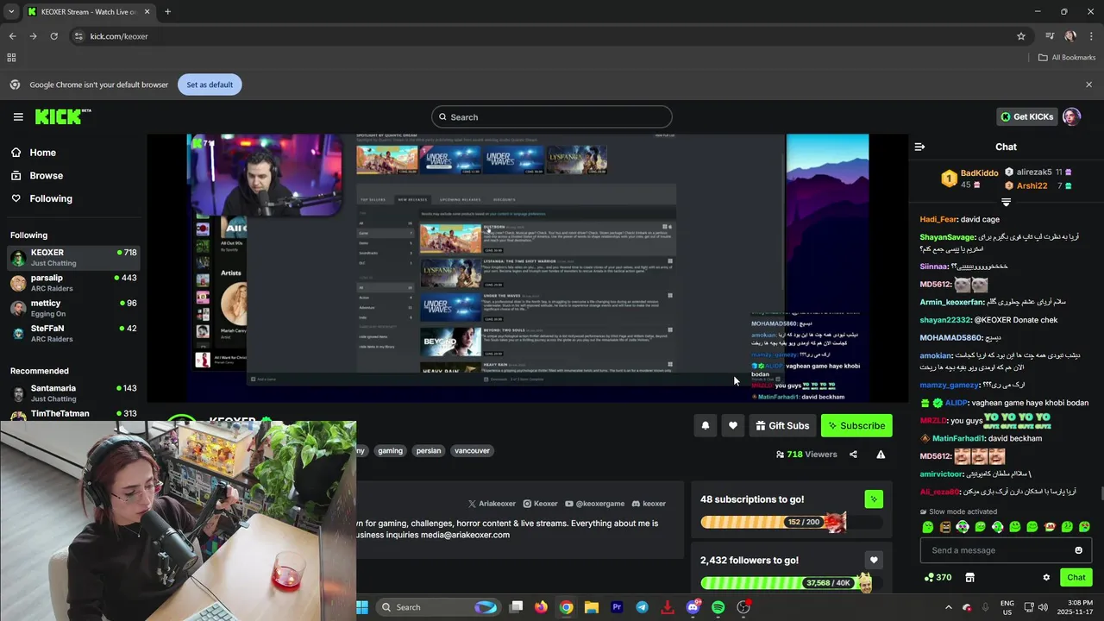Focus the Kick search field
1104x621 pixels.
[x=552, y=116]
